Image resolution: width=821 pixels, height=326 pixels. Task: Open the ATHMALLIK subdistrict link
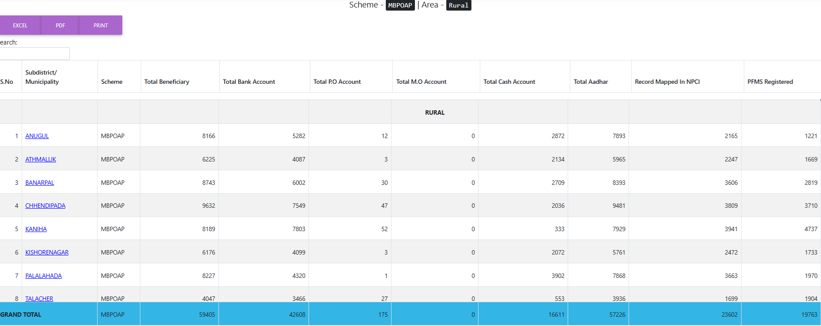coord(41,159)
